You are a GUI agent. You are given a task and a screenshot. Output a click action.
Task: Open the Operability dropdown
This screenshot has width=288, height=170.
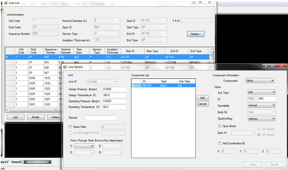coord(262,105)
